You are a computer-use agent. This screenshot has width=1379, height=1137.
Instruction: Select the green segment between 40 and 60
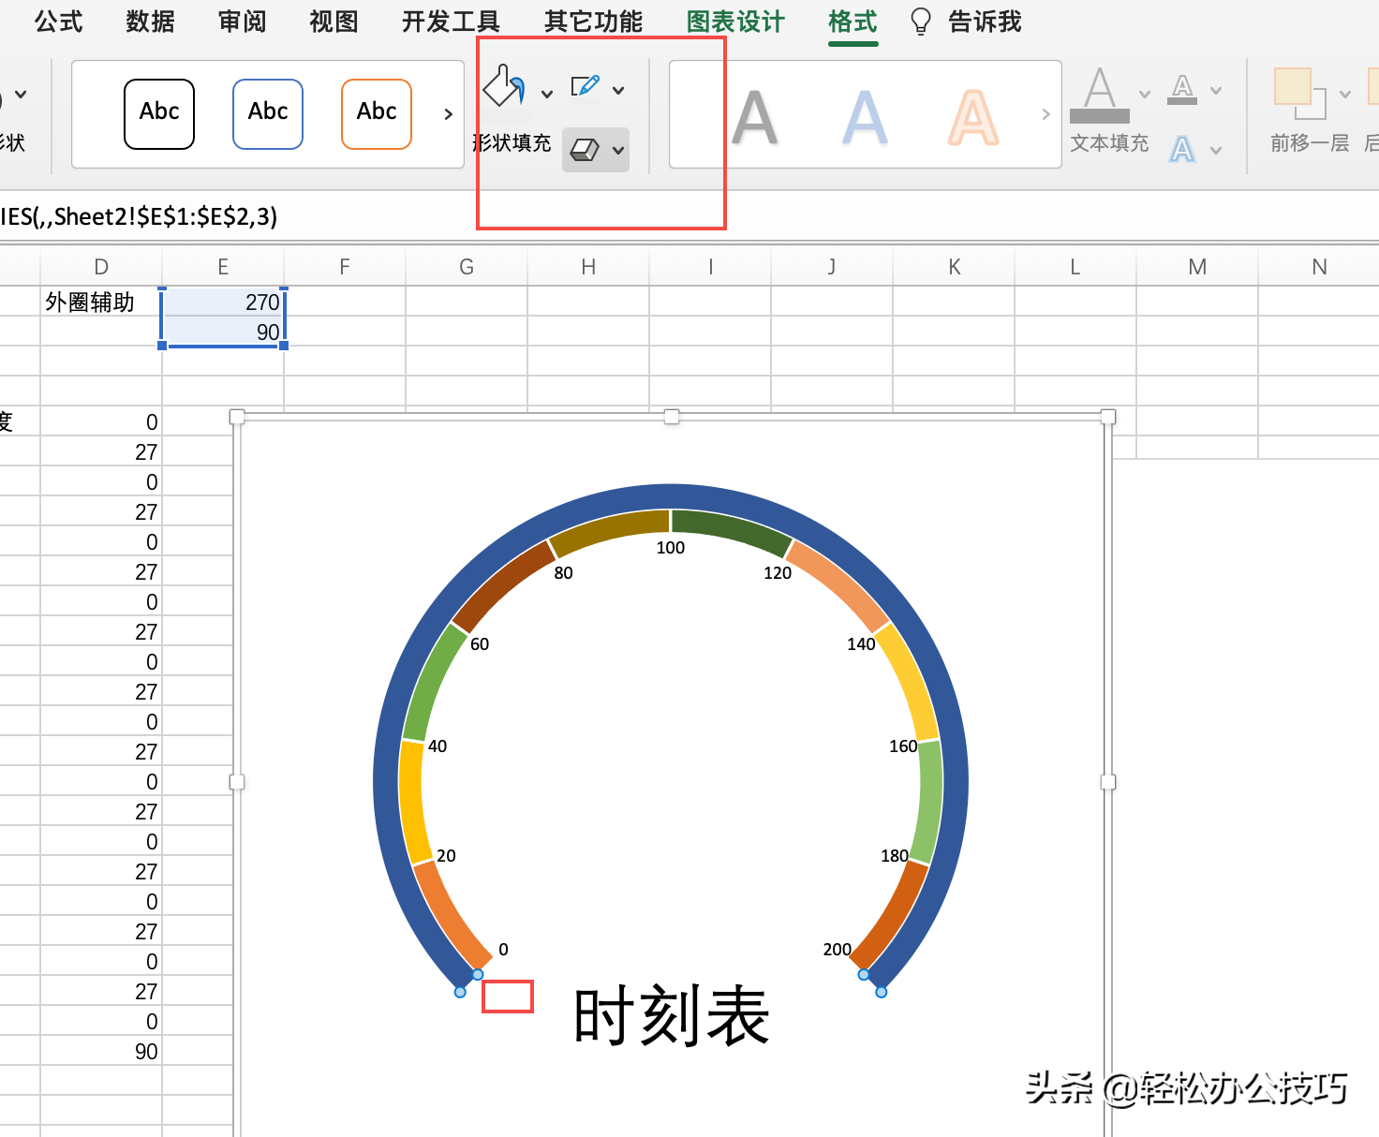pyautogui.click(x=433, y=682)
